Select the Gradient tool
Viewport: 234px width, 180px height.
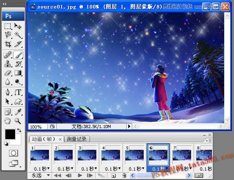[18, 73]
